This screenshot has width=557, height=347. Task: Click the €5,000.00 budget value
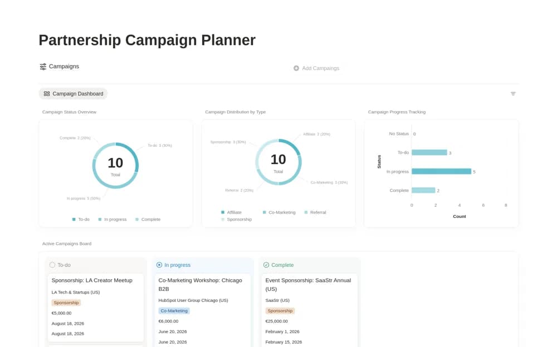[61, 313]
